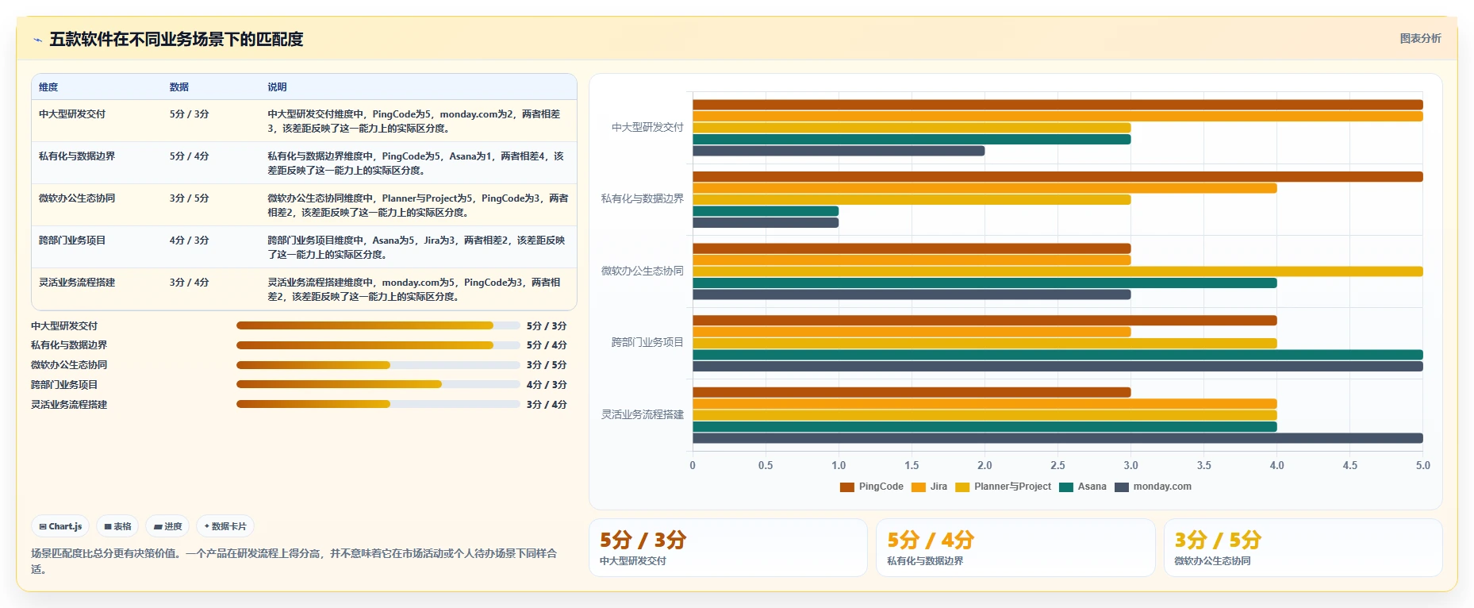Screen dimensions: 1474x608
Task: Click the 图表分析 tag in the header
Action: pyautogui.click(x=1420, y=38)
